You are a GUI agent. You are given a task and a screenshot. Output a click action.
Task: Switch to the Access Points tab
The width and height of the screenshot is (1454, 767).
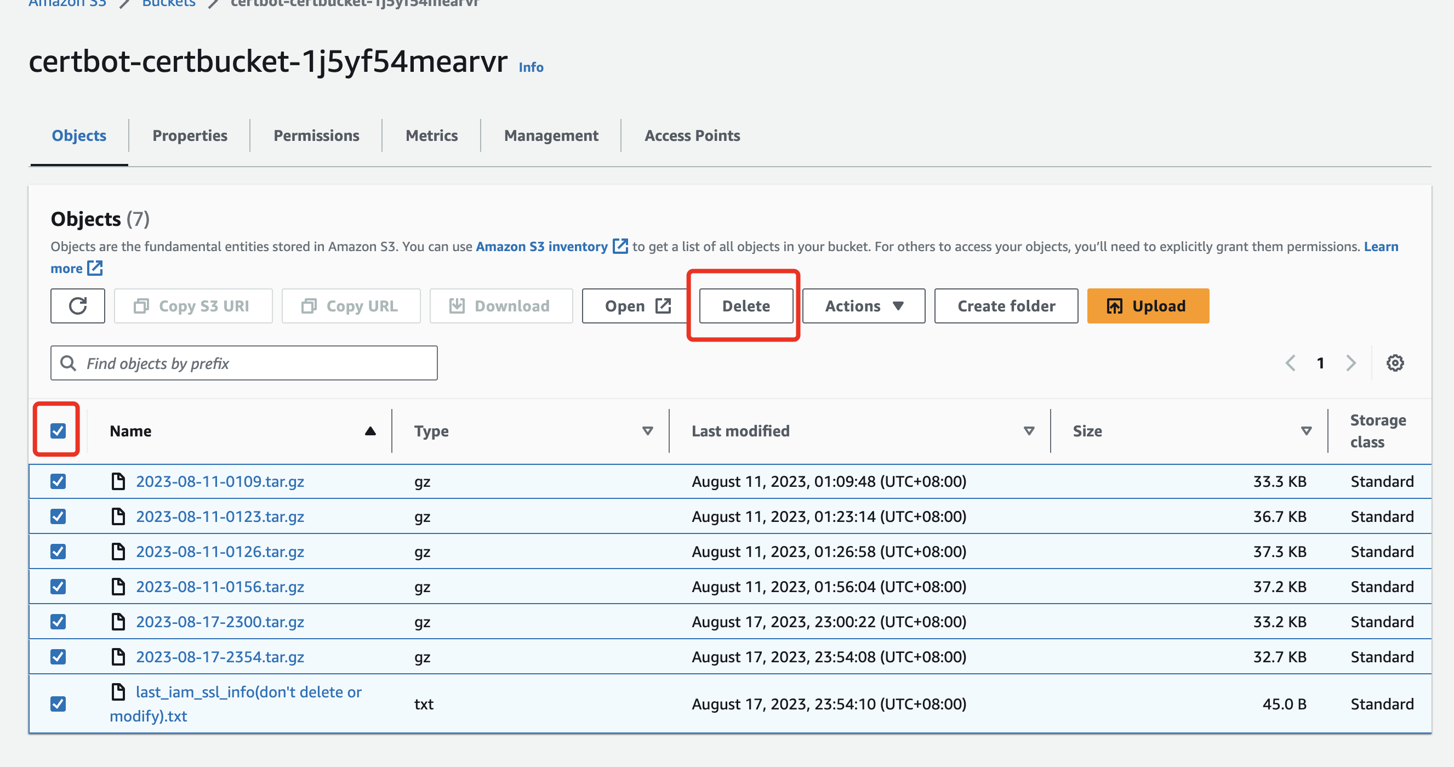pyautogui.click(x=692, y=135)
